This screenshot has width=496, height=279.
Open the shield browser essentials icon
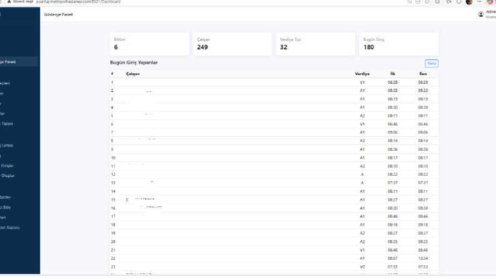tap(458, 2)
